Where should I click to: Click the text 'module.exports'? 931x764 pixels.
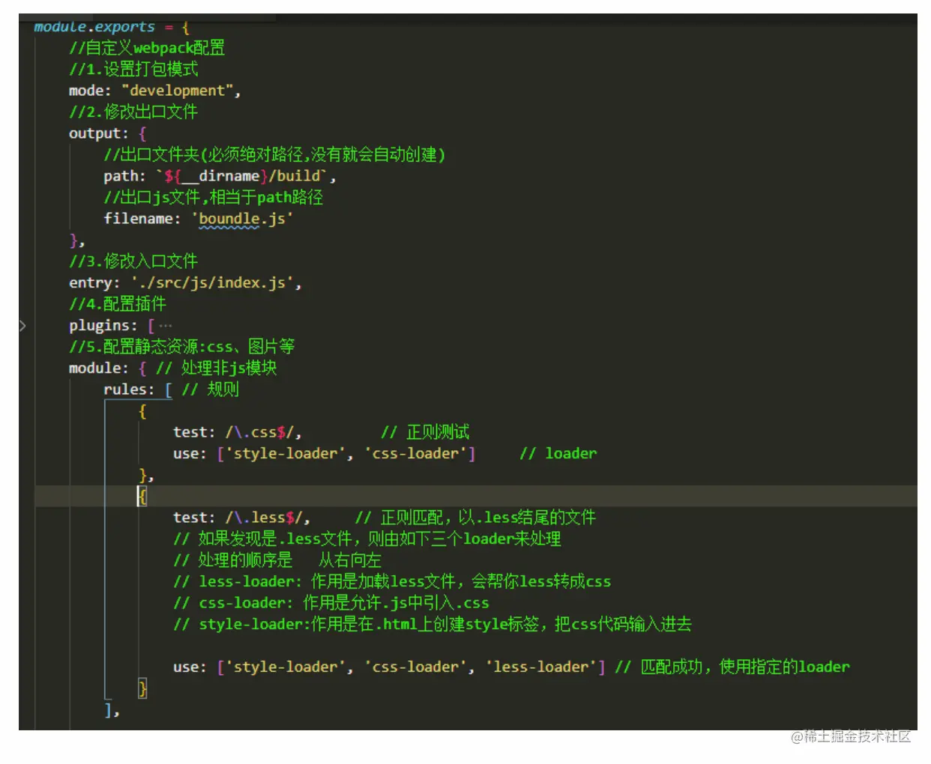coord(94,27)
